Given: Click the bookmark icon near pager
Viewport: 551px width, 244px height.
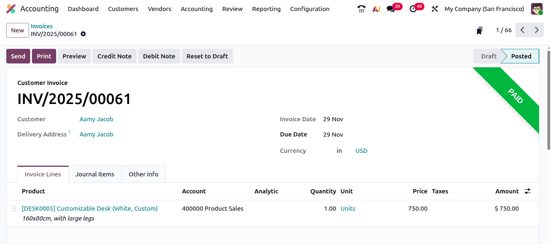Looking at the screenshot, I should tap(480, 30).
